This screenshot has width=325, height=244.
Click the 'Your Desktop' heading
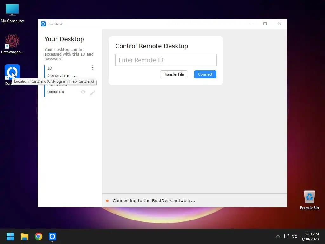(64, 39)
